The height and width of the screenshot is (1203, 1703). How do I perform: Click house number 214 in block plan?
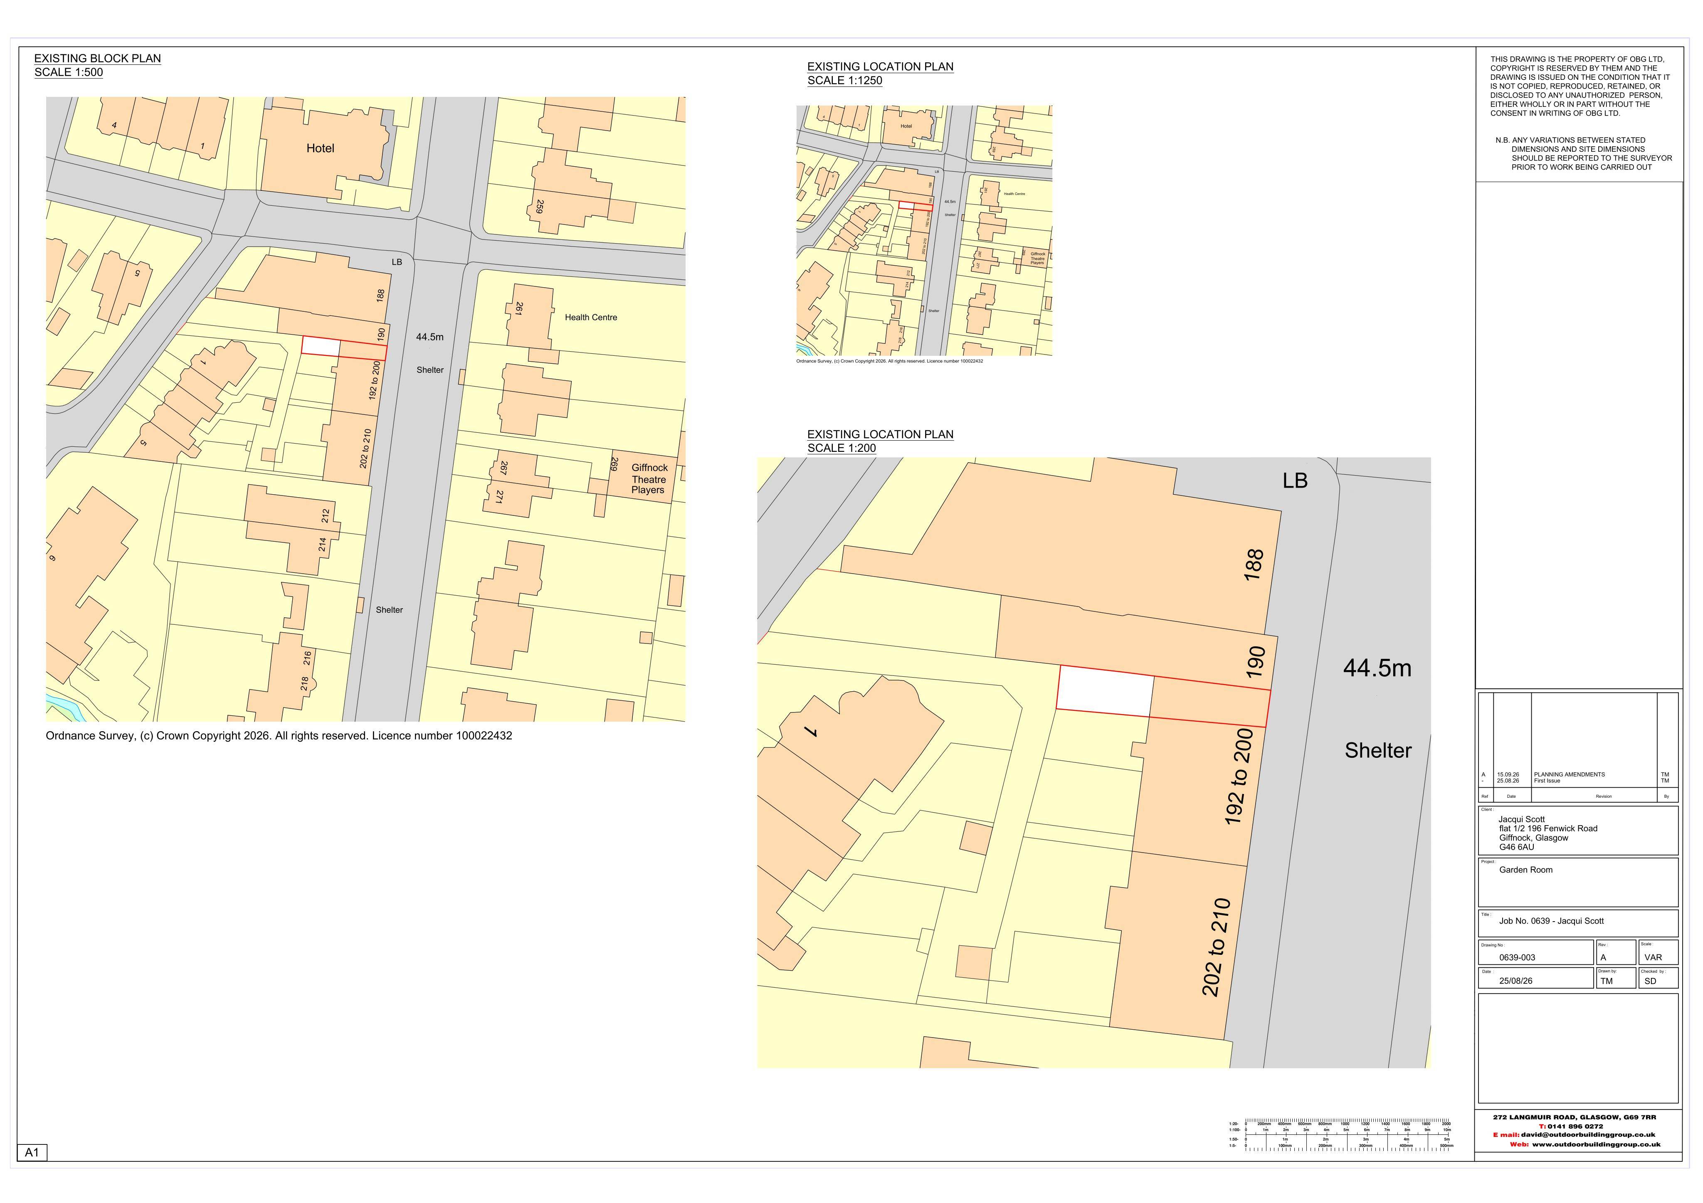pos(323,545)
